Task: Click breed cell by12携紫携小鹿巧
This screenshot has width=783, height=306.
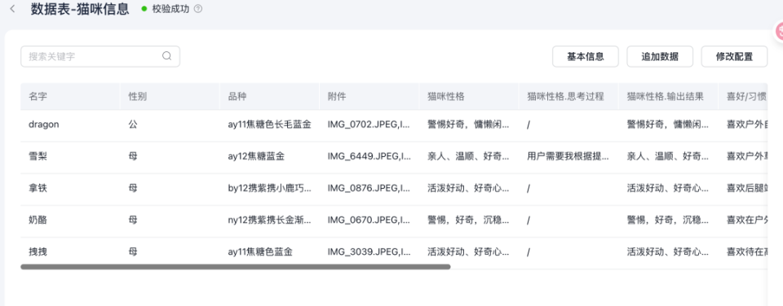Action: pos(269,188)
